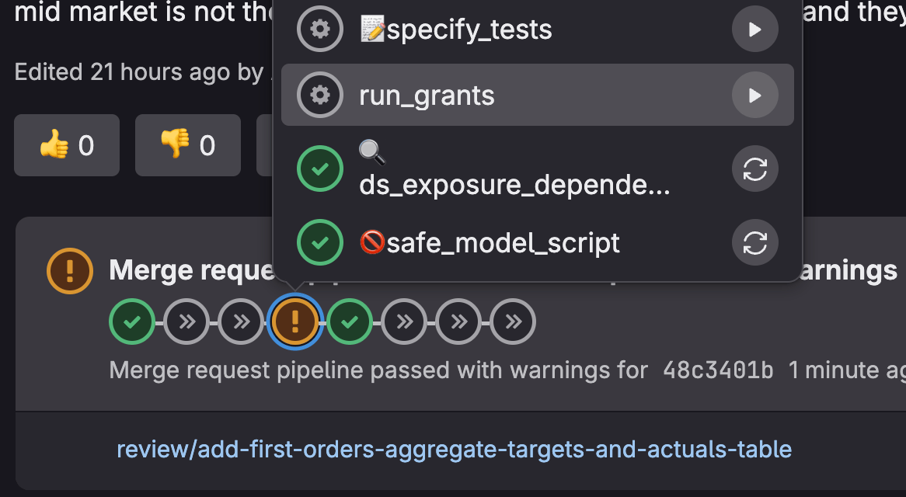The image size is (906, 497).
Task: Expand the third skipped pipeline stage
Action: tap(405, 321)
